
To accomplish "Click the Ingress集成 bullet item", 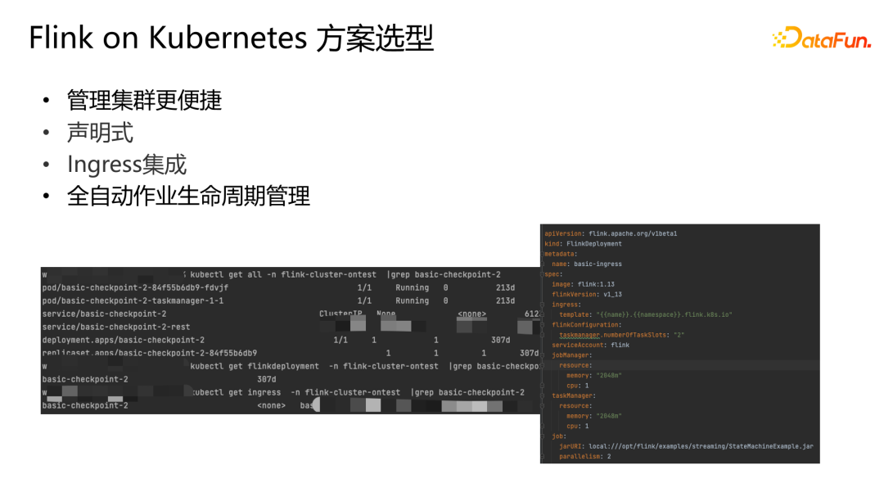I will [127, 165].
